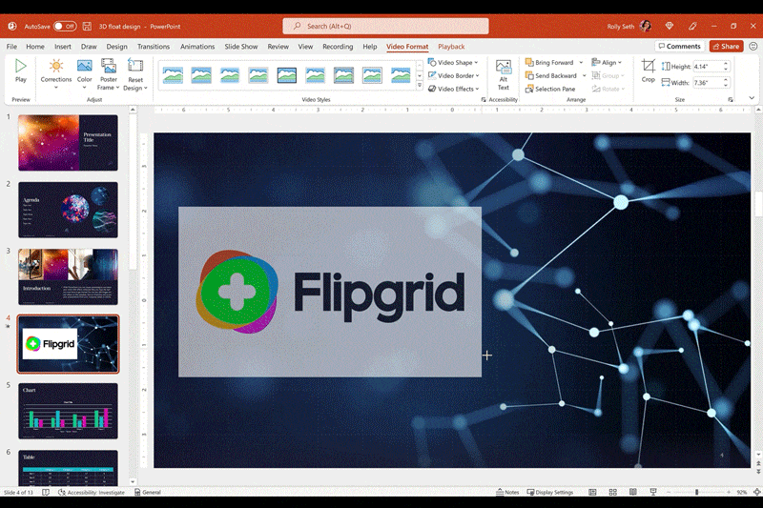
Task: Toggle the Notes pane
Action: tap(507, 492)
